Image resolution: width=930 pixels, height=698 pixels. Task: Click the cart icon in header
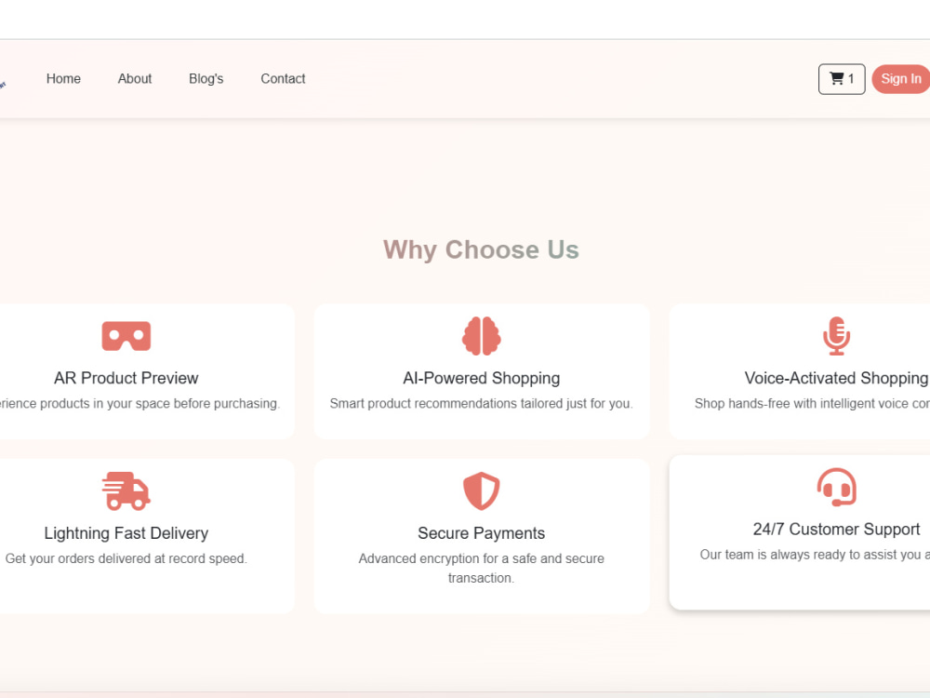pyautogui.click(x=836, y=78)
